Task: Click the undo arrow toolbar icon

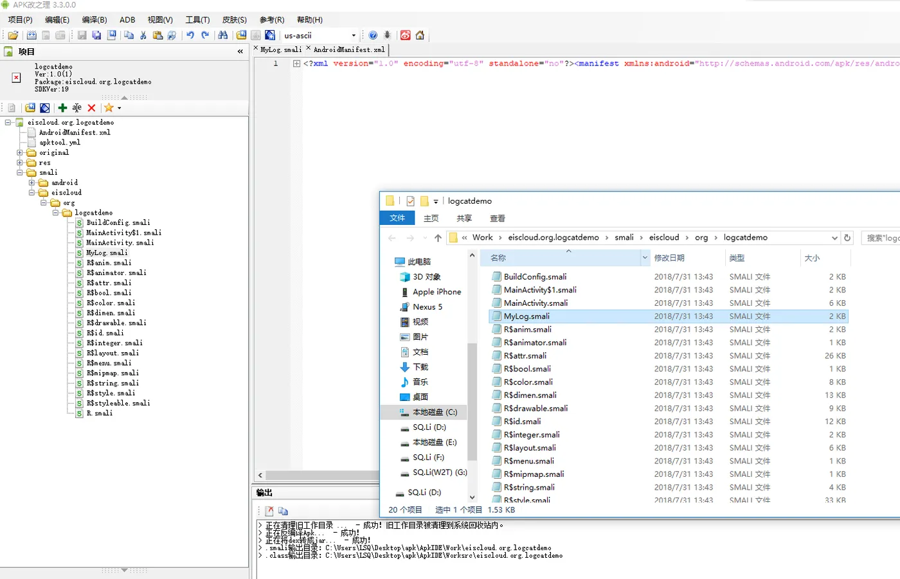Action: tap(190, 35)
